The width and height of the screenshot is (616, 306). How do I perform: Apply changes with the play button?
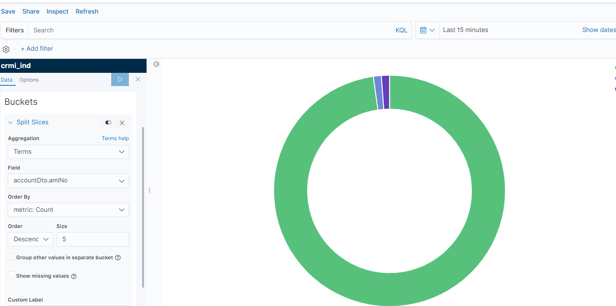coord(120,79)
